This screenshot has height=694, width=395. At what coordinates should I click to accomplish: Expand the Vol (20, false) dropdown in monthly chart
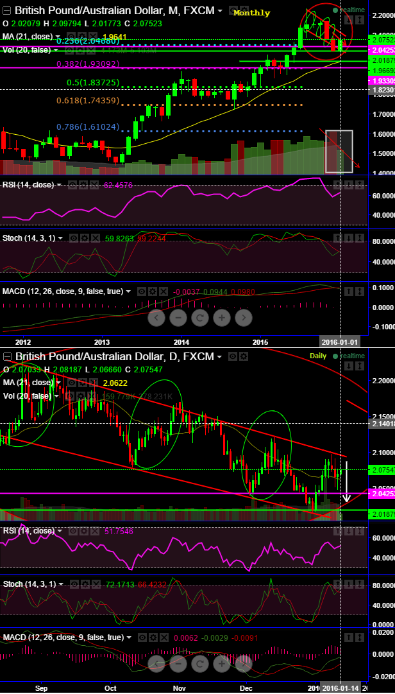pyautogui.click(x=56, y=50)
